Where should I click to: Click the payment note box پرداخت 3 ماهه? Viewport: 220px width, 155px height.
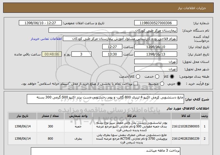pyautogui.click(x=105, y=151)
